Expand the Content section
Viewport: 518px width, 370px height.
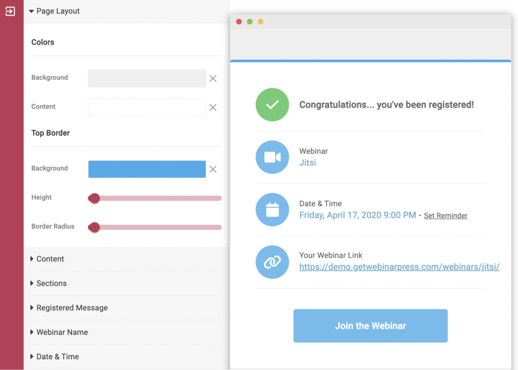pos(50,259)
